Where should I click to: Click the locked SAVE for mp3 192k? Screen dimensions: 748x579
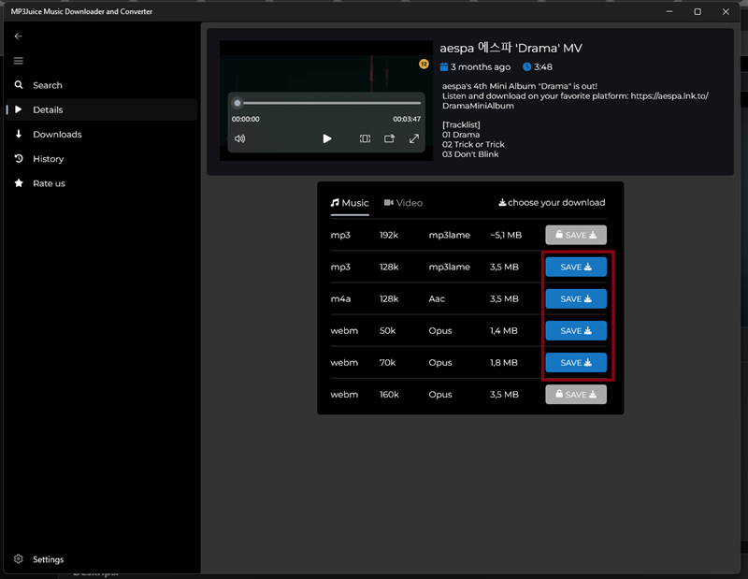coord(576,235)
